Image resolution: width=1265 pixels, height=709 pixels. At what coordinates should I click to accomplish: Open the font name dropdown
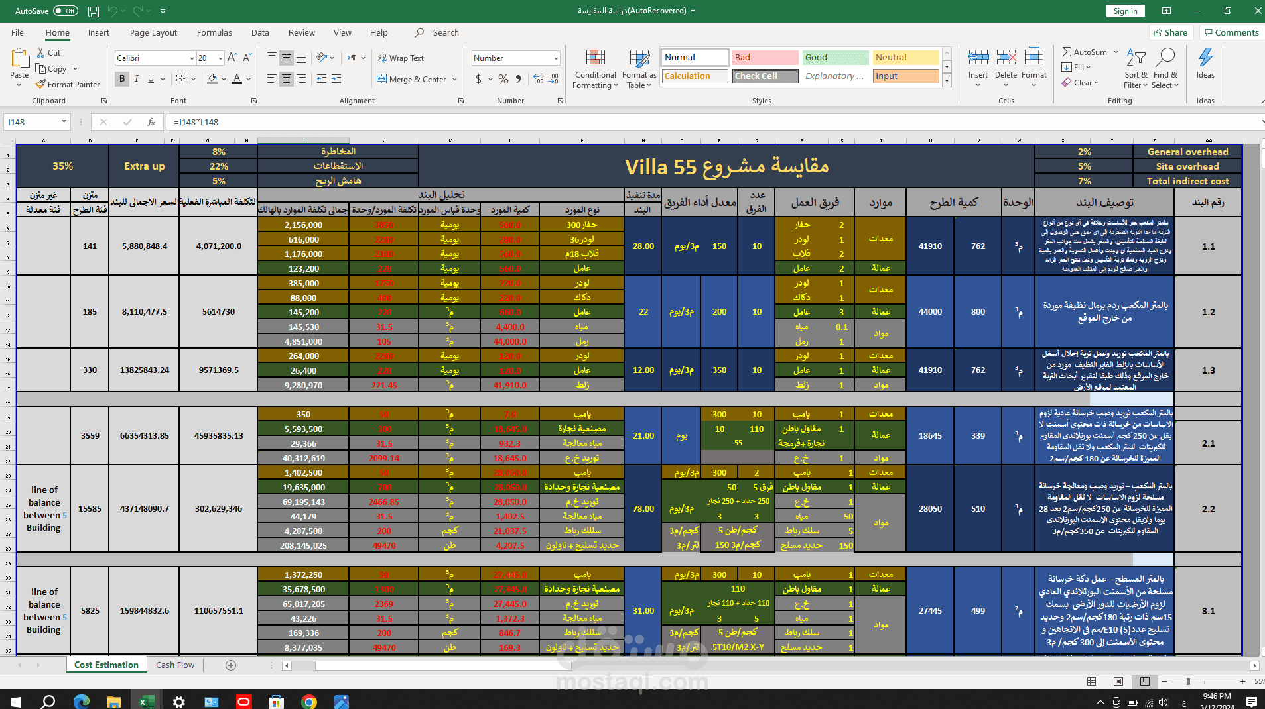pos(192,58)
